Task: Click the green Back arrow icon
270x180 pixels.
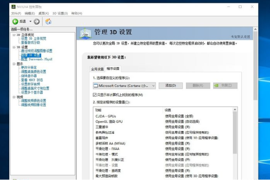Action: 15,21
